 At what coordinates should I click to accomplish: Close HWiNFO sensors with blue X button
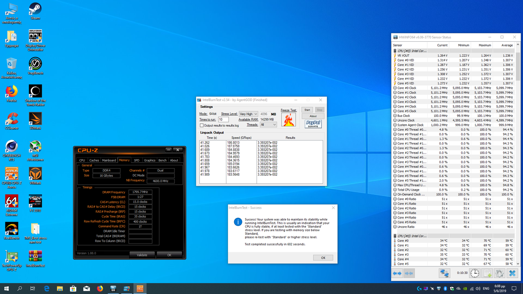click(x=512, y=273)
